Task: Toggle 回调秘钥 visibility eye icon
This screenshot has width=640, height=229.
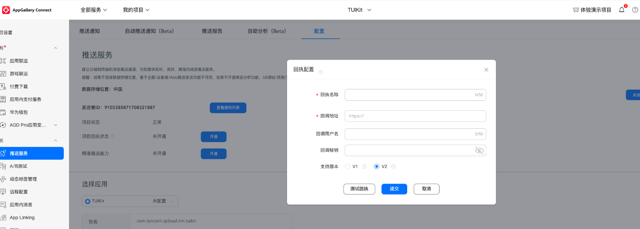Action: [479, 150]
